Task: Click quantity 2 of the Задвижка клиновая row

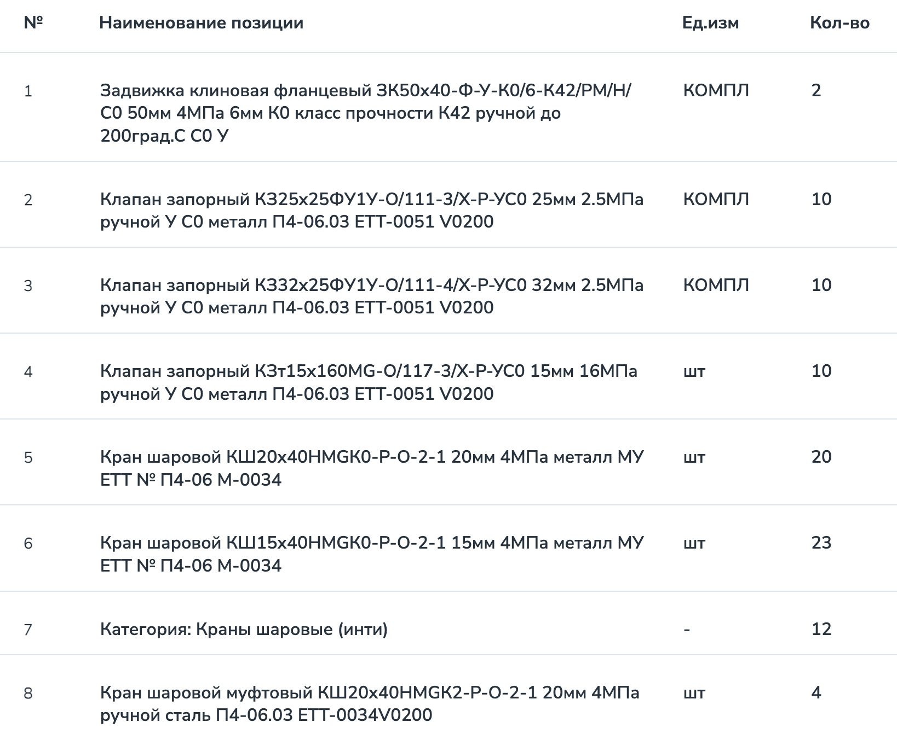Action: coord(816,90)
